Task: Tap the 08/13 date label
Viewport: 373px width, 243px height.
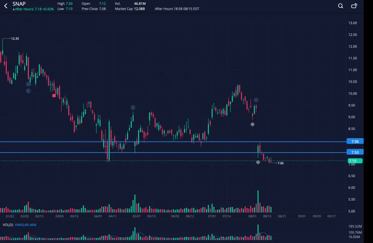Action: (267, 216)
